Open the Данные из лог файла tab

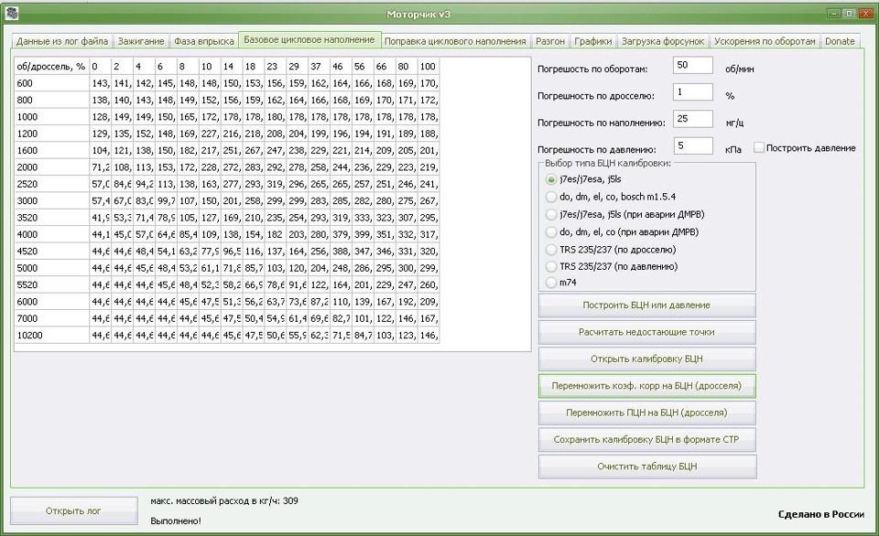62,41
